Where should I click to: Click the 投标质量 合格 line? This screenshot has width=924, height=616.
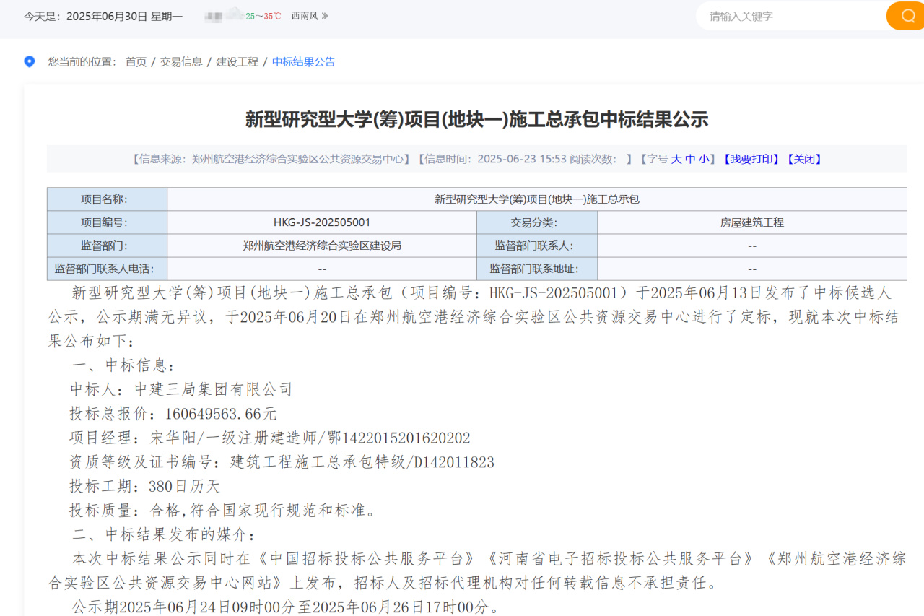tap(222, 511)
